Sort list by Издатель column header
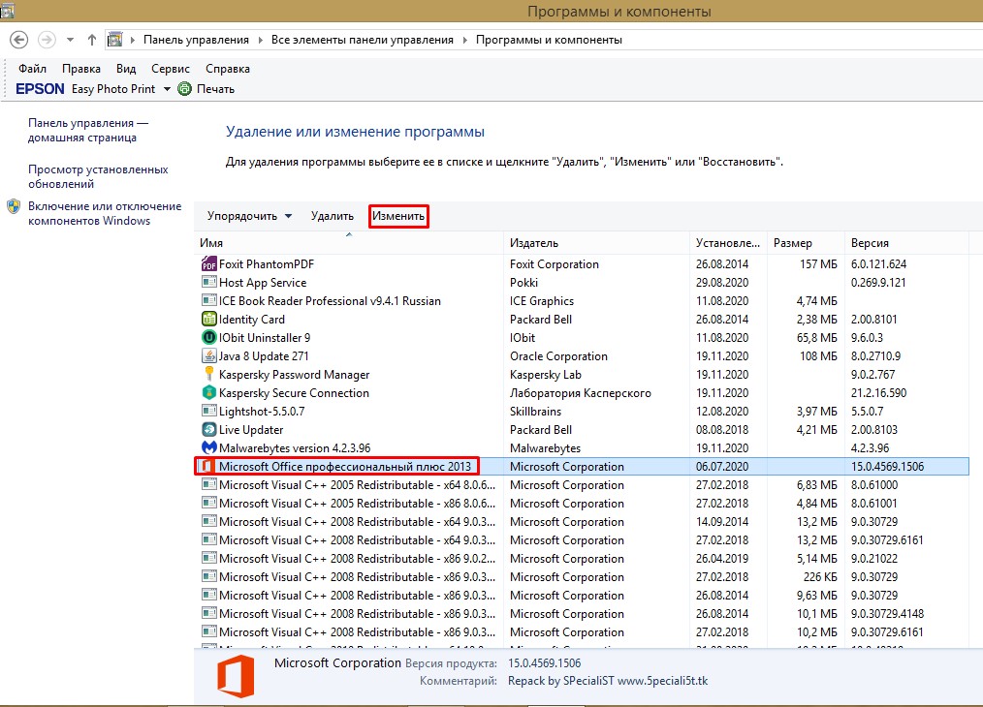 click(534, 243)
